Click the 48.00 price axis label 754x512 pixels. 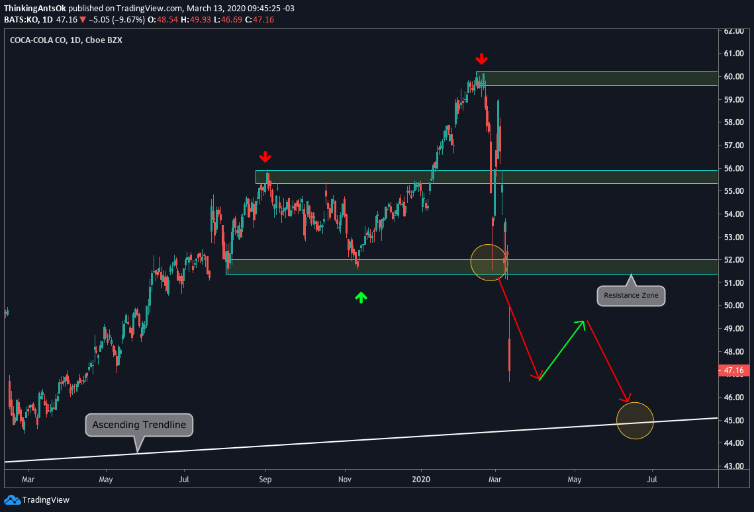733,351
